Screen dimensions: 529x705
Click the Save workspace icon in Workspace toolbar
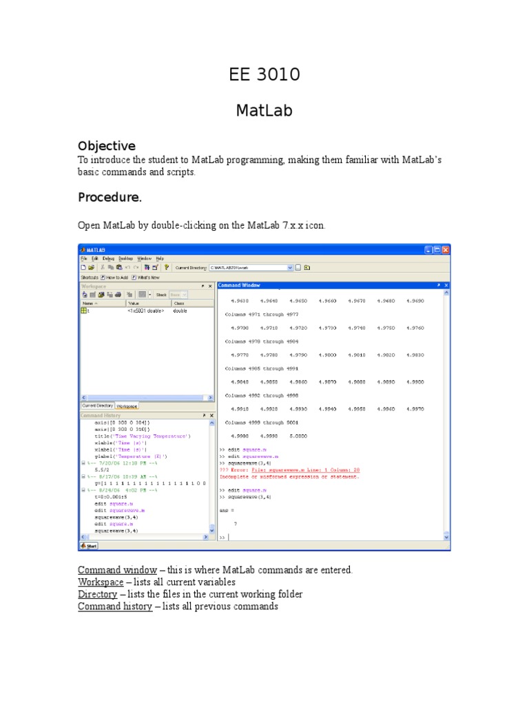click(x=110, y=295)
